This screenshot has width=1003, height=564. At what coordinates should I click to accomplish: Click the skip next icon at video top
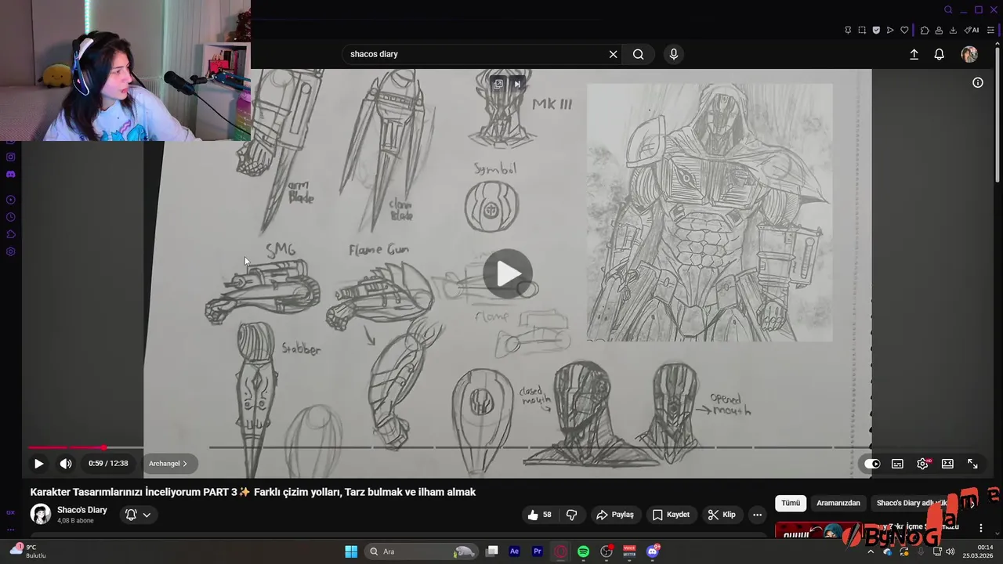click(516, 84)
